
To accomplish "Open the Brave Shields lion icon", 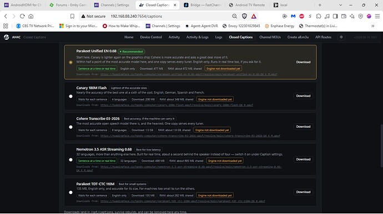I will tap(244, 16).
